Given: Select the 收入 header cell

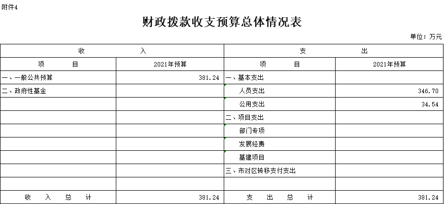Looking at the screenshot, I should click(112, 51).
